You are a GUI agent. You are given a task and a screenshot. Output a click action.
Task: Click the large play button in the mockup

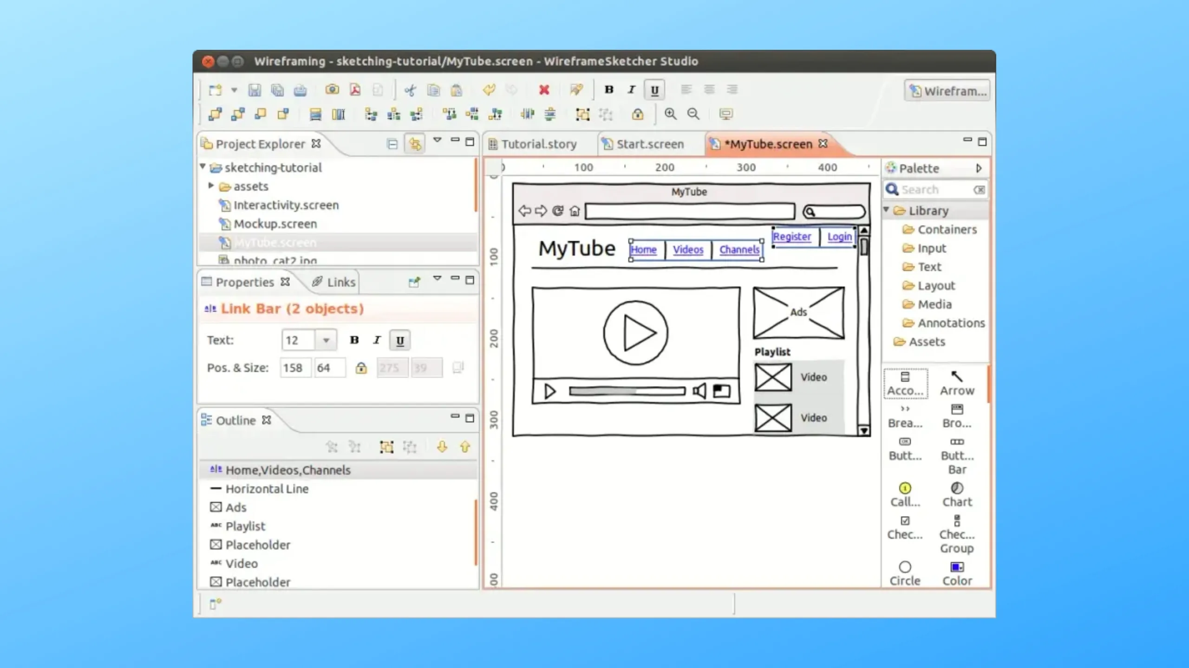coord(636,333)
